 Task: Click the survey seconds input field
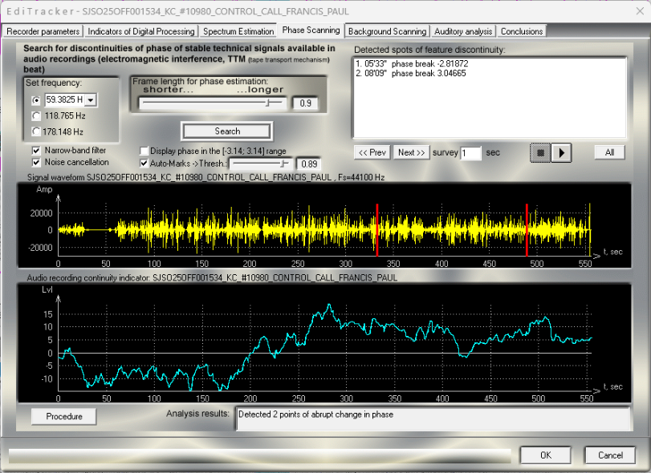point(470,152)
